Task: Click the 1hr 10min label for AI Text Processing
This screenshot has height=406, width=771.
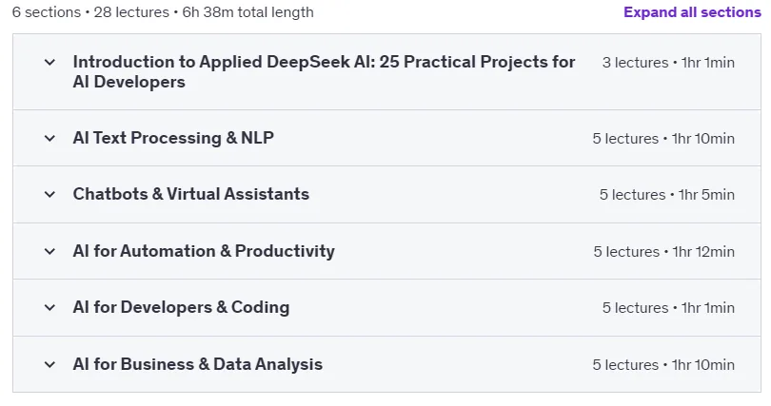Action: pos(703,139)
